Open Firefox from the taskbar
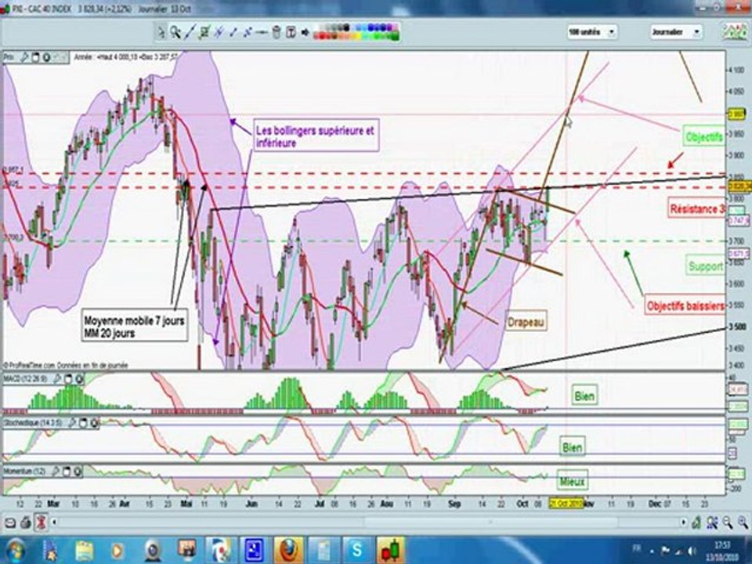 coord(287,550)
